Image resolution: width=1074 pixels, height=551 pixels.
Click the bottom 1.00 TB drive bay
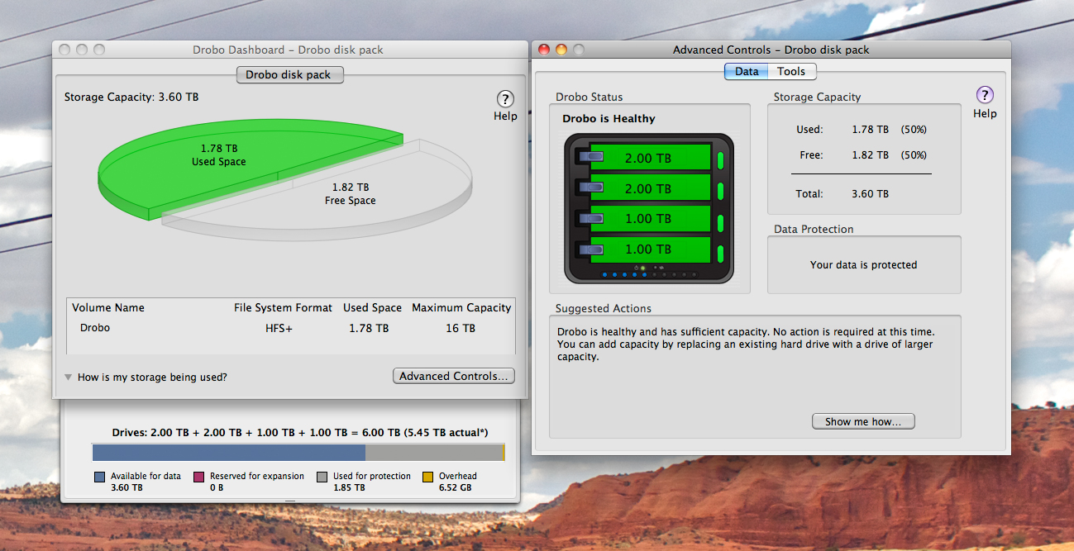click(648, 249)
